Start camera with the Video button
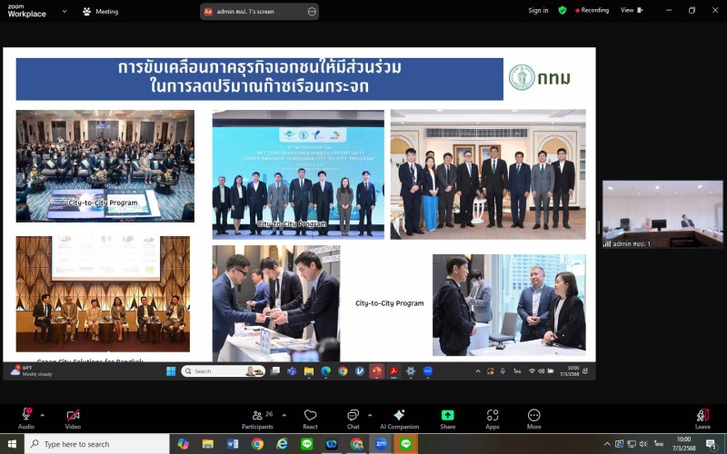The height and width of the screenshot is (454, 727). (x=73, y=417)
